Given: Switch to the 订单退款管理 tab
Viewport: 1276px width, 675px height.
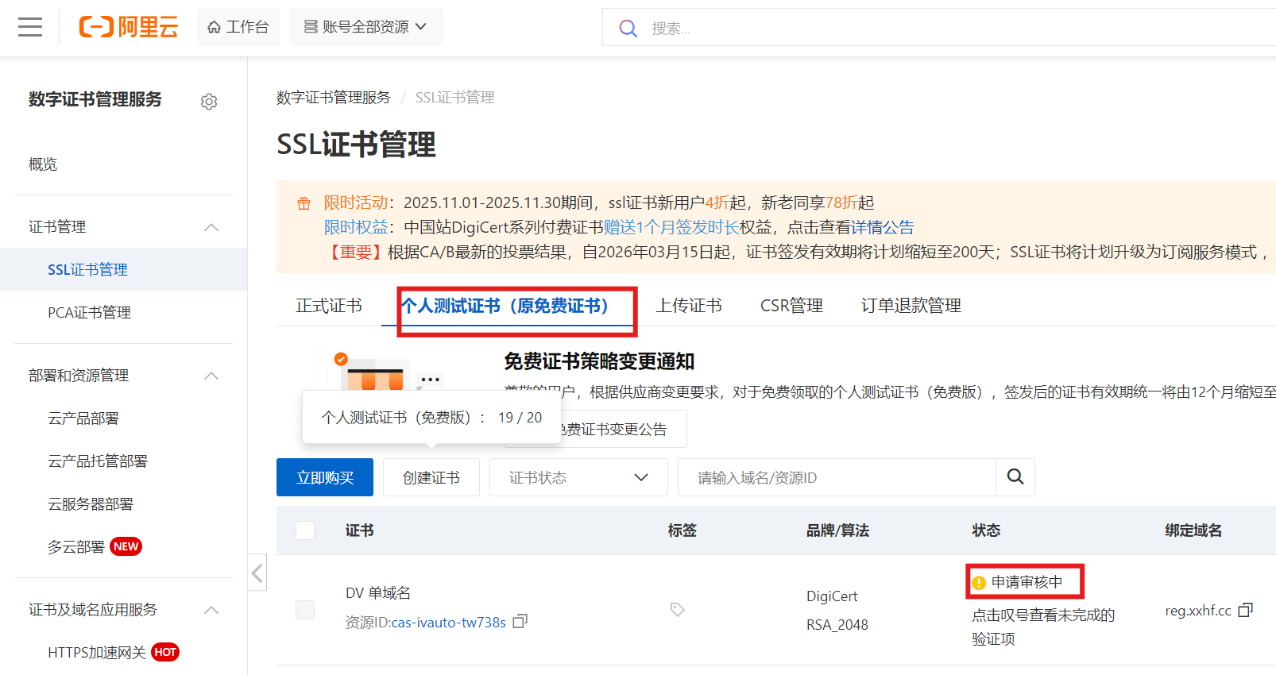Looking at the screenshot, I should [911, 306].
